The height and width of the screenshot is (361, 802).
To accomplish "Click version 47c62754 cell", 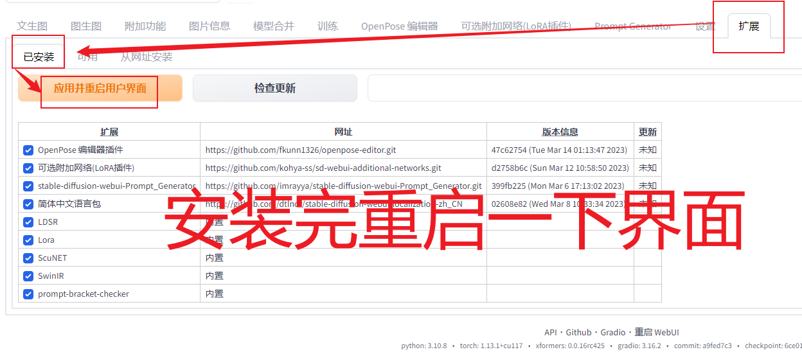I will [560, 150].
